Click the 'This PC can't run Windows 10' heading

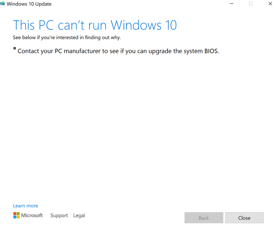(95, 25)
